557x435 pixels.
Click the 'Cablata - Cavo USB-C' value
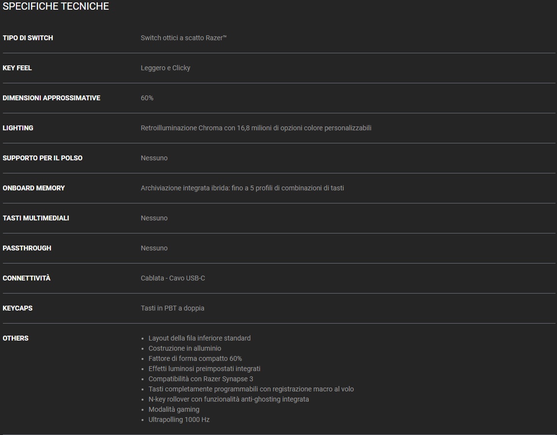point(173,278)
